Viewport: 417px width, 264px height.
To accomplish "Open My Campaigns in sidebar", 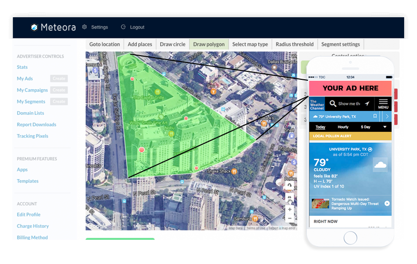I will (x=32, y=90).
